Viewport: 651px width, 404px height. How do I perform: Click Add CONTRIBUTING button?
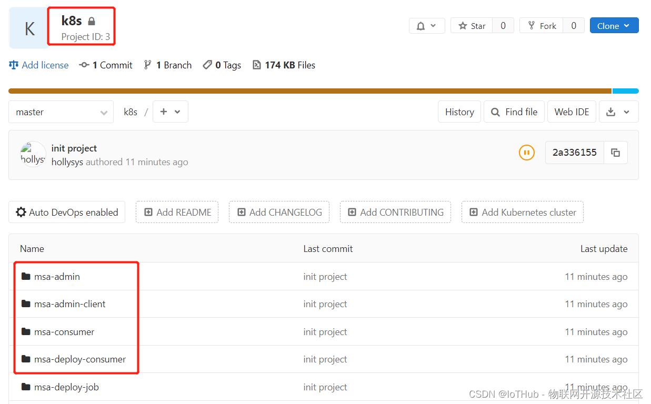coord(395,212)
